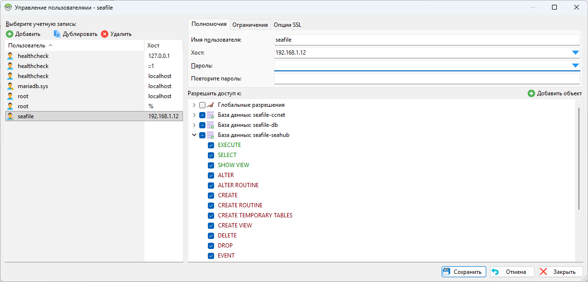
Task: Click the seafile-ccnet database icon
Action: tap(210, 115)
